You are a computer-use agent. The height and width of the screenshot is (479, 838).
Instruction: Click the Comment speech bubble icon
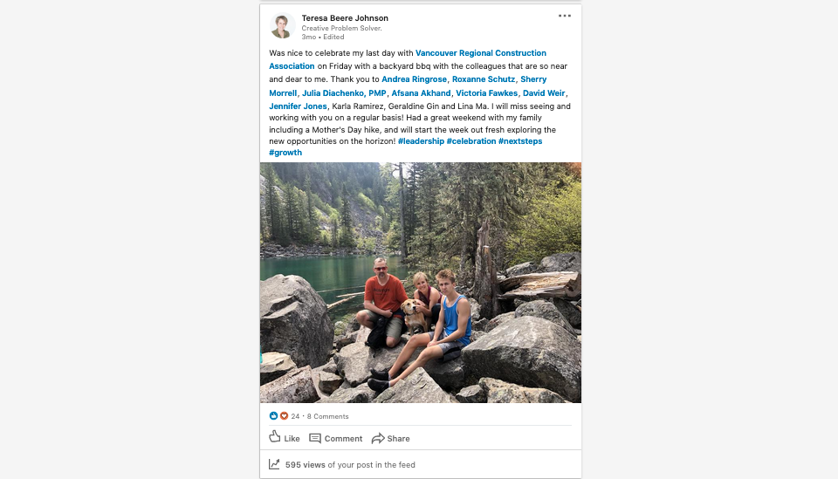tap(315, 438)
